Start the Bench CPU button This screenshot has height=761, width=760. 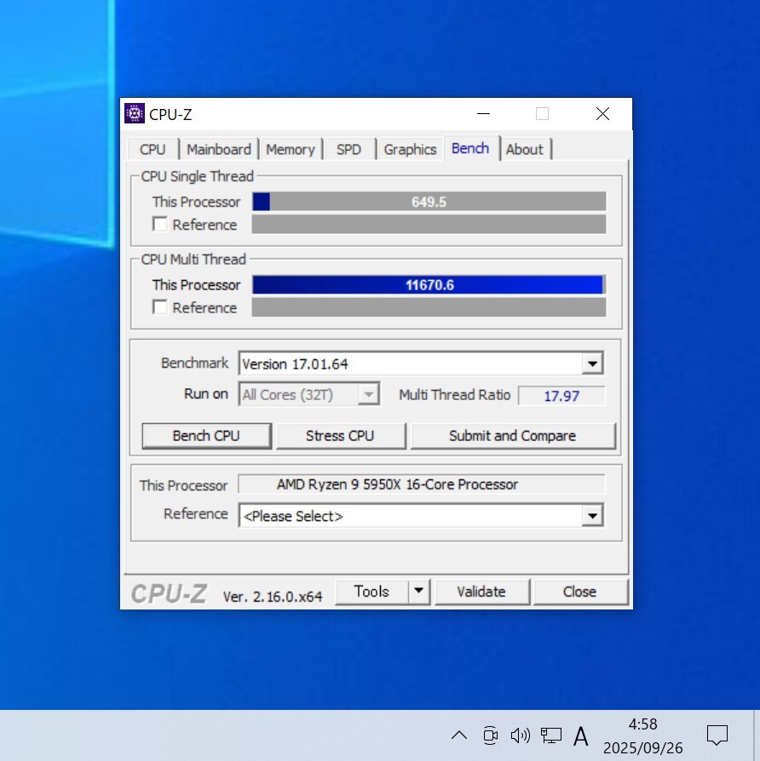[206, 436]
